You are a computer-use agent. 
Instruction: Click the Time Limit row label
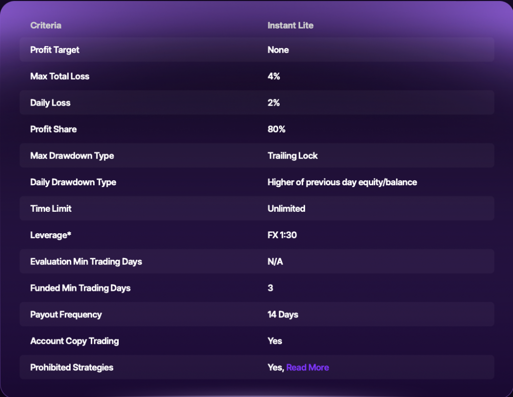pos(51,209)
